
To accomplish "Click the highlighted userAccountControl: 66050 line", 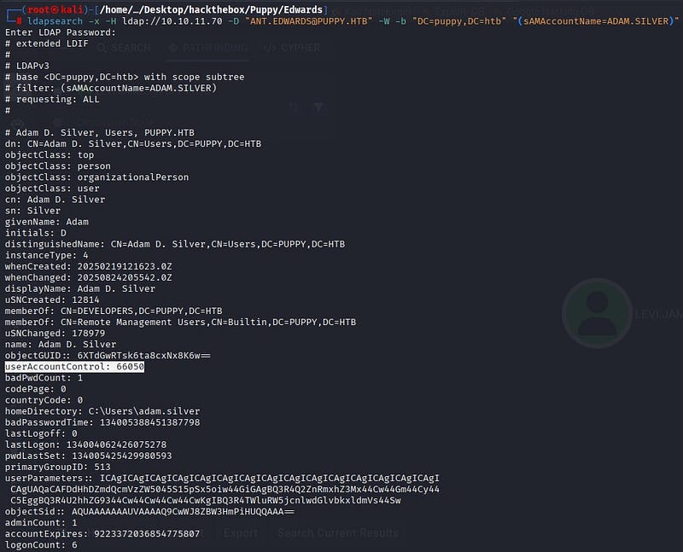I will [x=74, y=366].
